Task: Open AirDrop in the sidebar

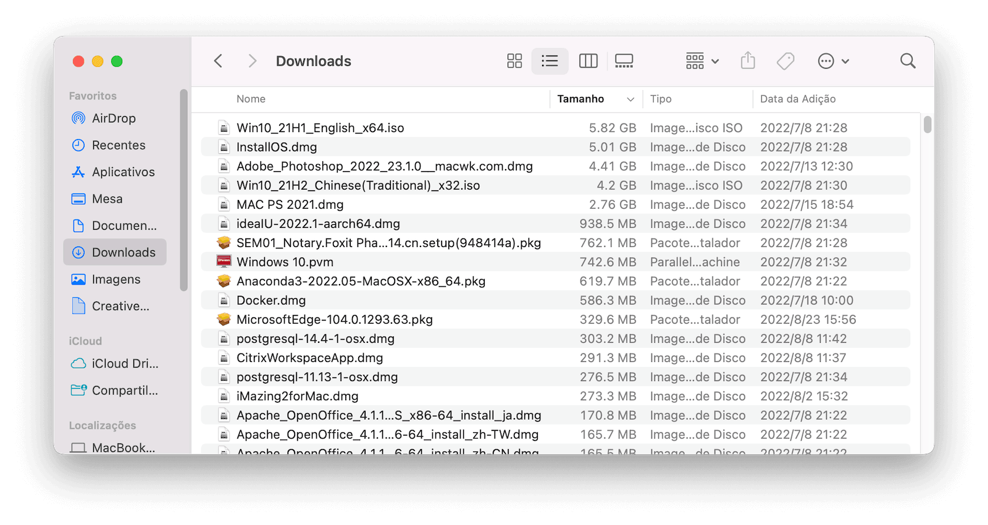Action: click(x=115, y=118)
